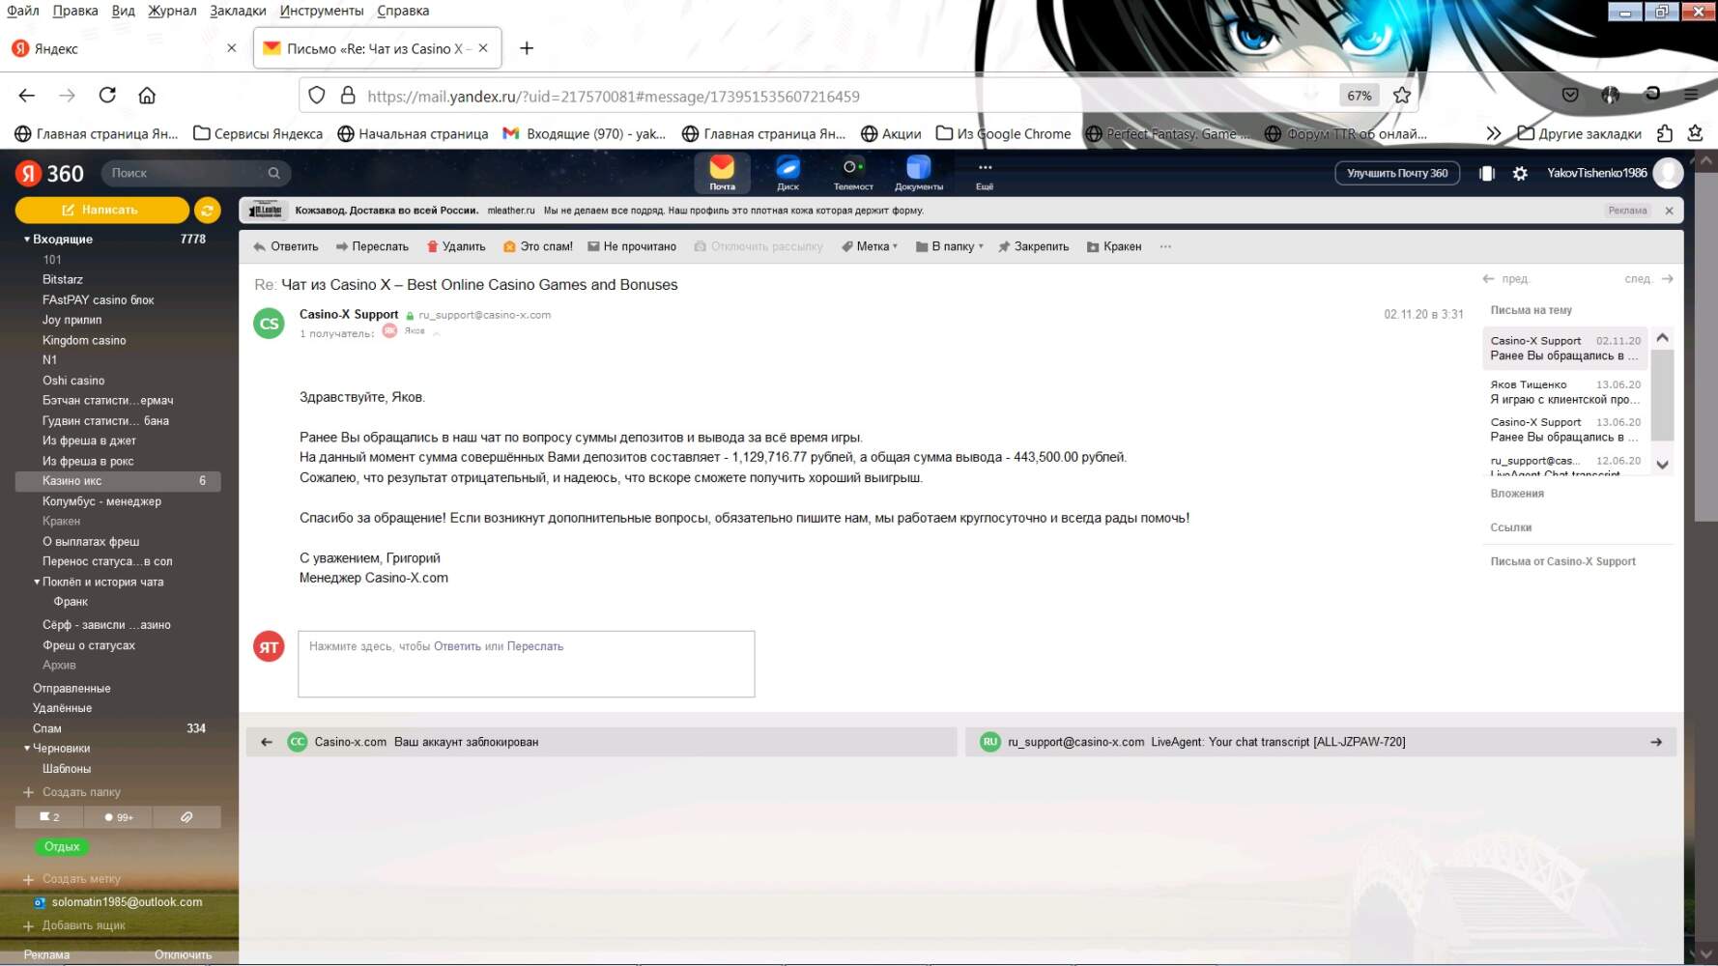Reset the 67% zoom level indicator

coord(1359,96)
